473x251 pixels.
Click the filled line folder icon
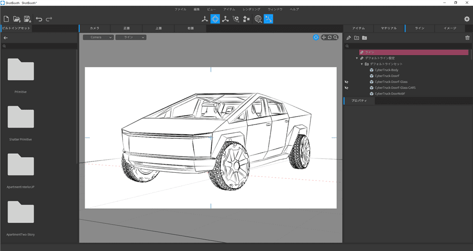click(365, 38)
